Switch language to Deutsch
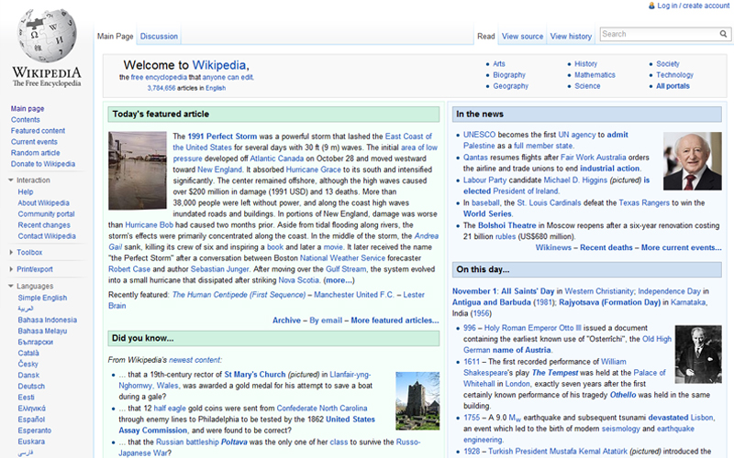The height and width of the screenshot is (458, 734). pyautogui.click(x=31, y=386)
